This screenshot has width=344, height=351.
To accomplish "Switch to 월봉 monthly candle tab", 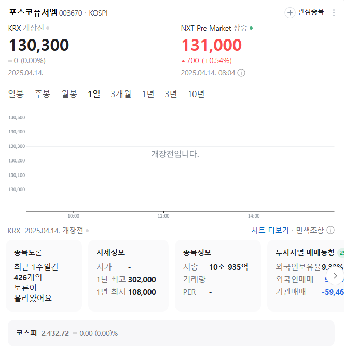I will pos(69,94).
